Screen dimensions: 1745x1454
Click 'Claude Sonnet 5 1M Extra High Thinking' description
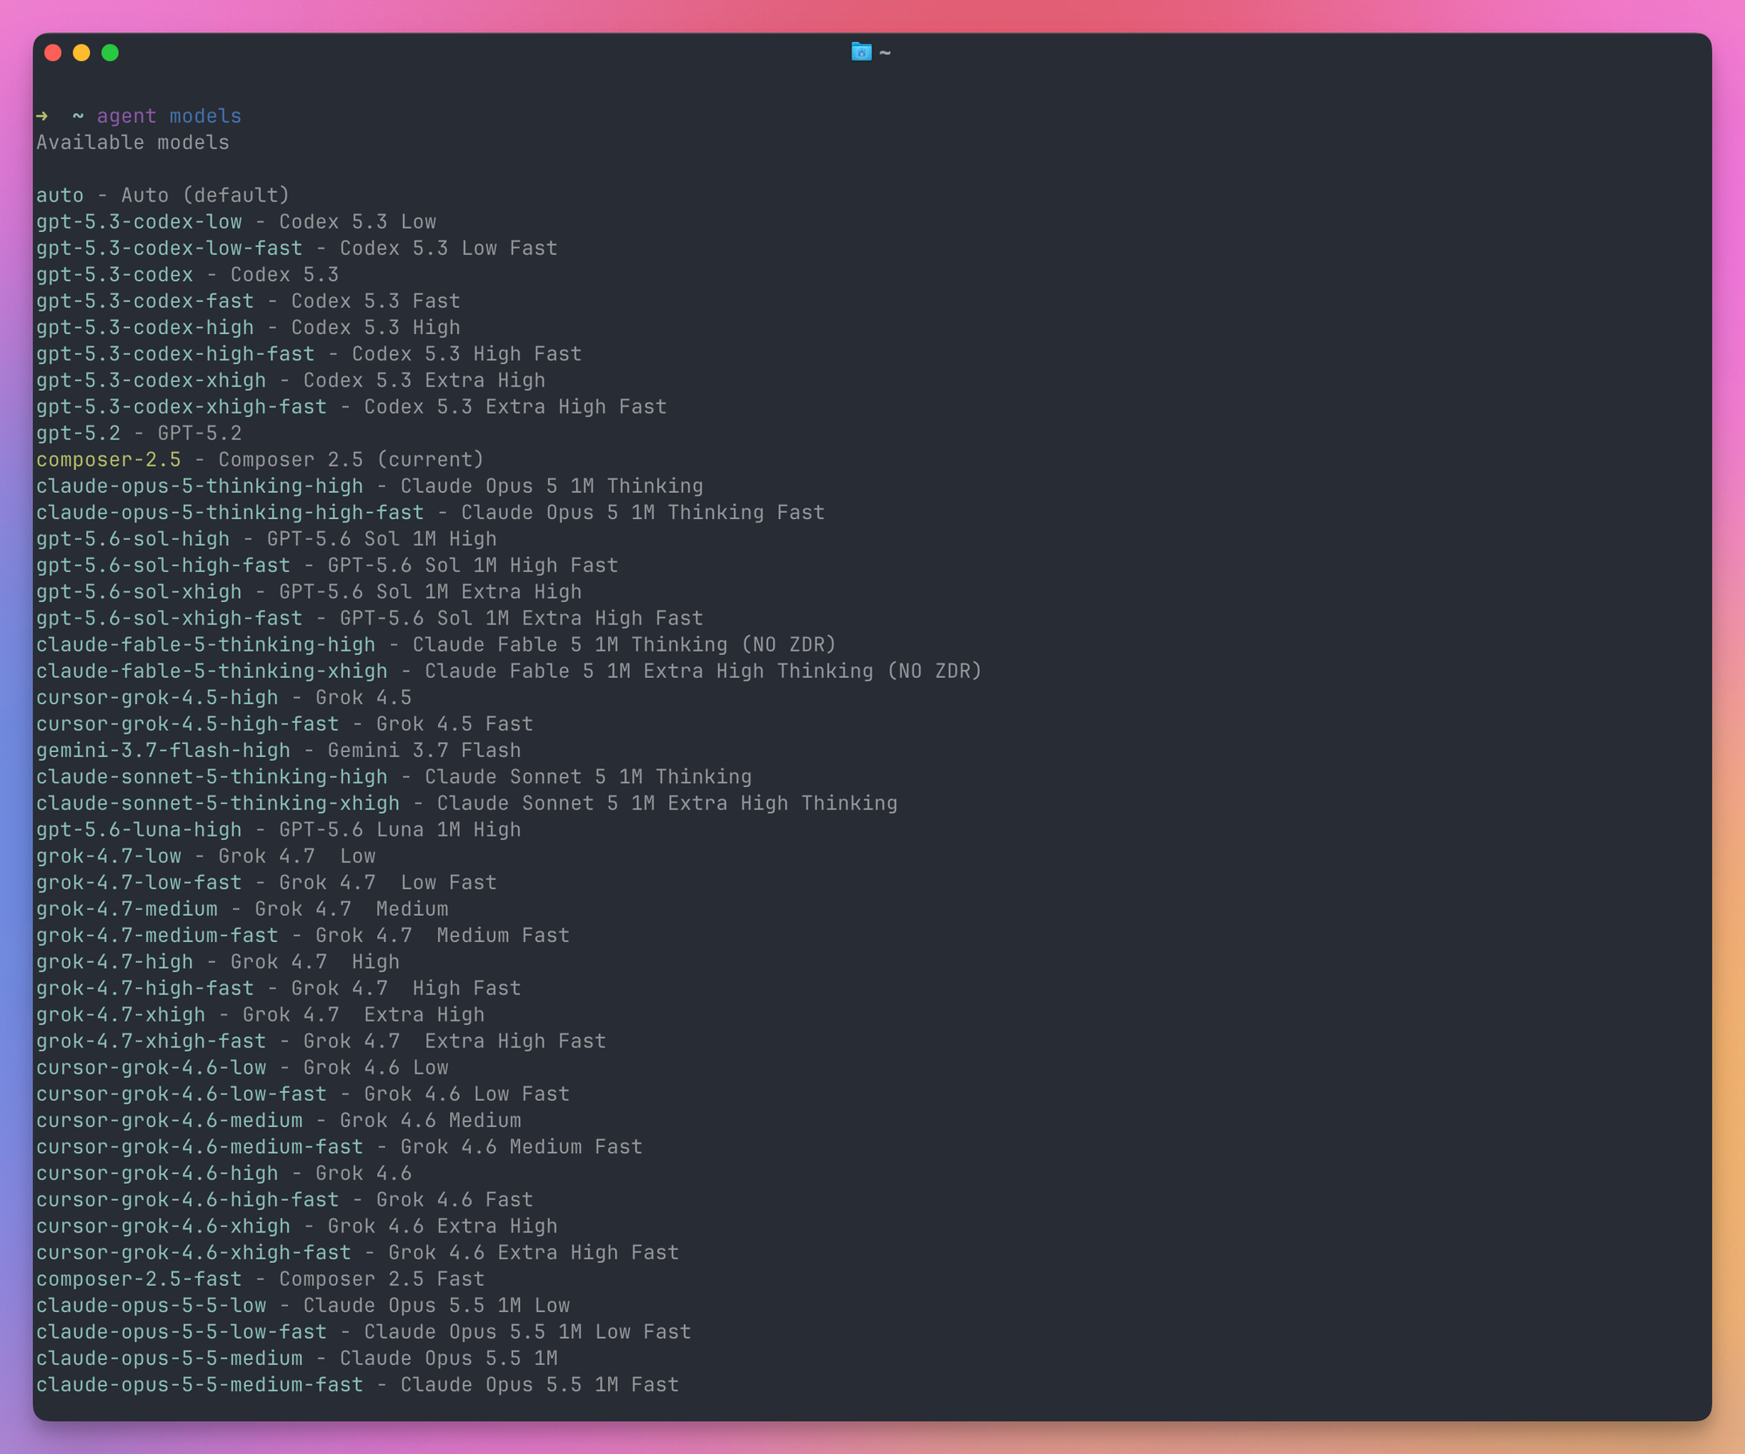point(667,803)
